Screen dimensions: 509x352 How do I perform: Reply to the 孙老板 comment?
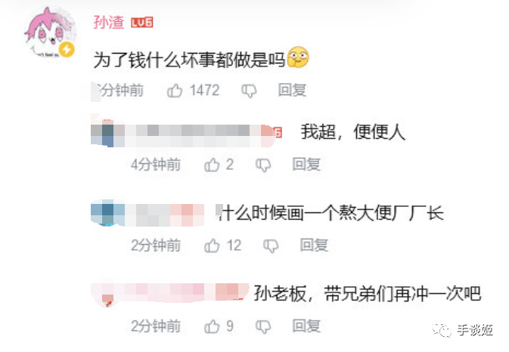point(306,326)
